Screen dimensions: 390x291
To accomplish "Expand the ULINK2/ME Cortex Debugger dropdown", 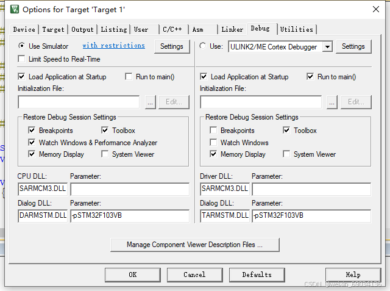I will coord(327,47).
